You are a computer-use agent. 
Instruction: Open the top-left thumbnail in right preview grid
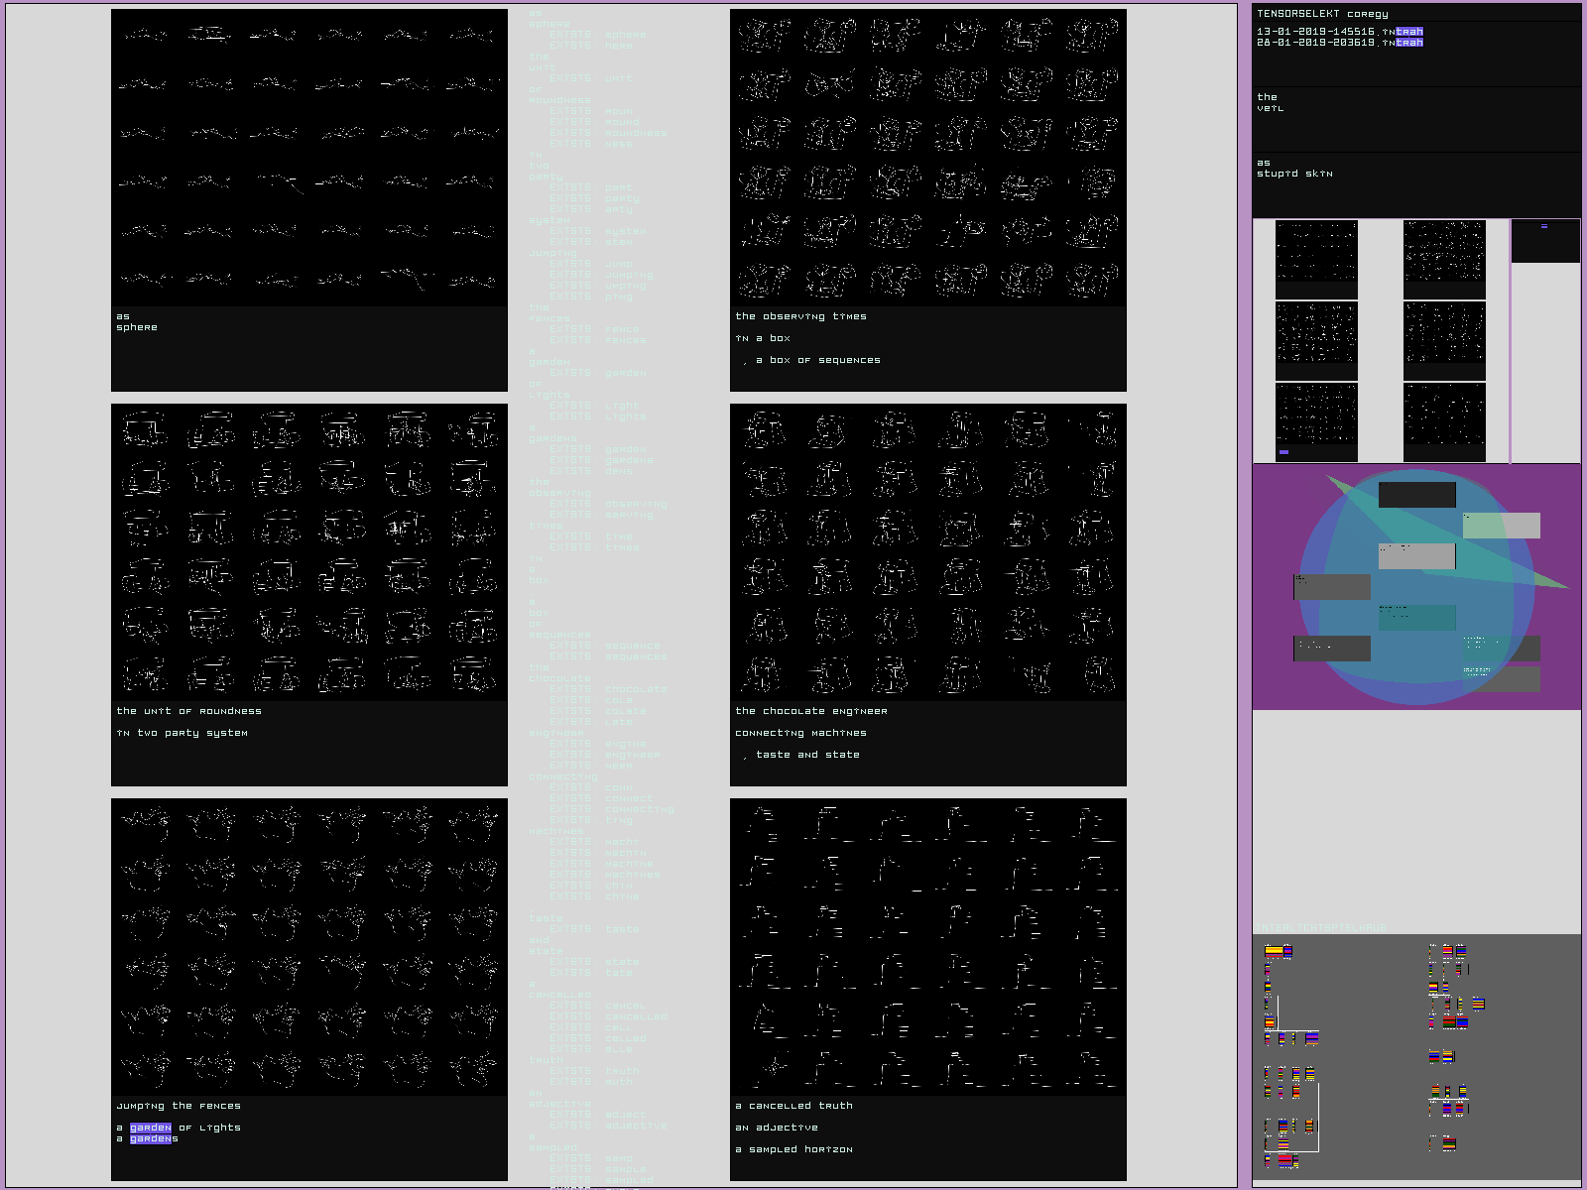1315,252
